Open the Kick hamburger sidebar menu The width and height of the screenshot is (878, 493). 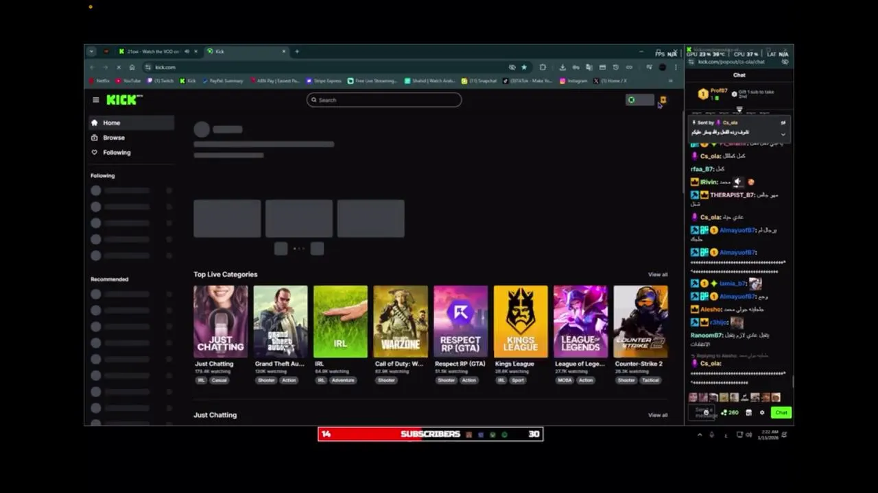tap(96, 100)
